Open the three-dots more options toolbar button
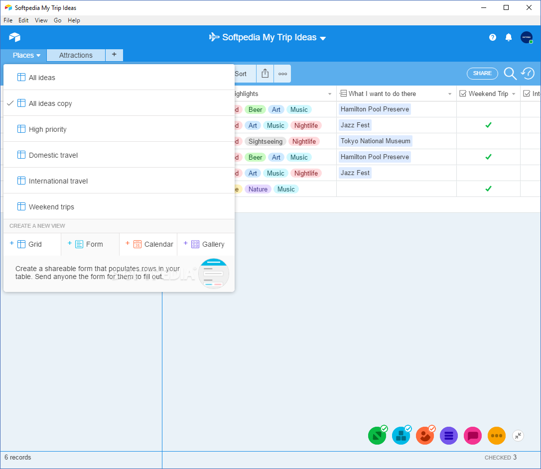The width and height of the screenshot is (541, 469). click(282, 74)
